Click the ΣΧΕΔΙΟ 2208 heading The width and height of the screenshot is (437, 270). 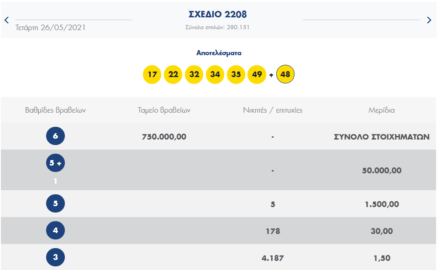tap(217, 15)
